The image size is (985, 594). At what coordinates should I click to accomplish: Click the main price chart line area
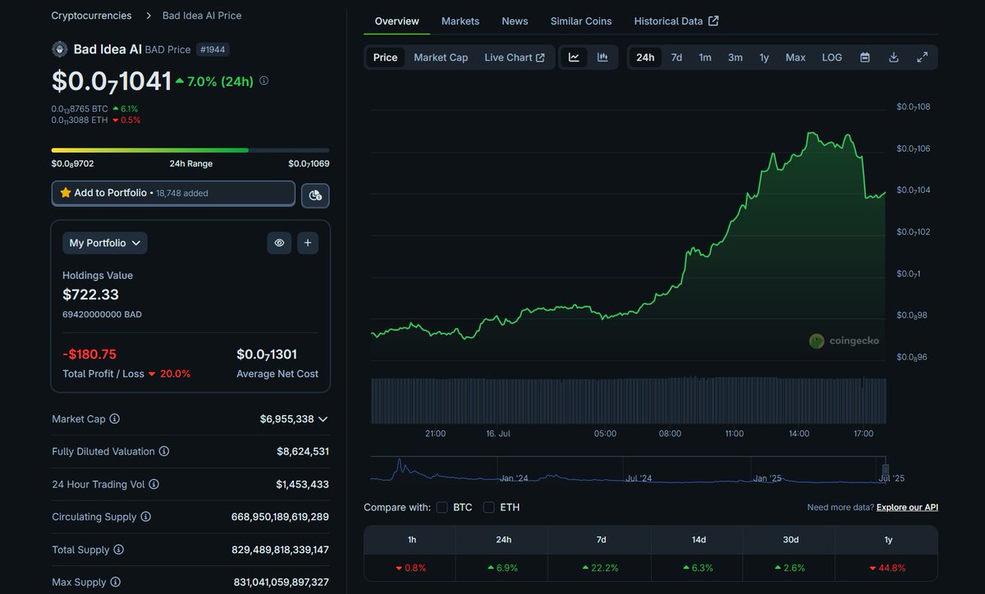tap(628, 234)
